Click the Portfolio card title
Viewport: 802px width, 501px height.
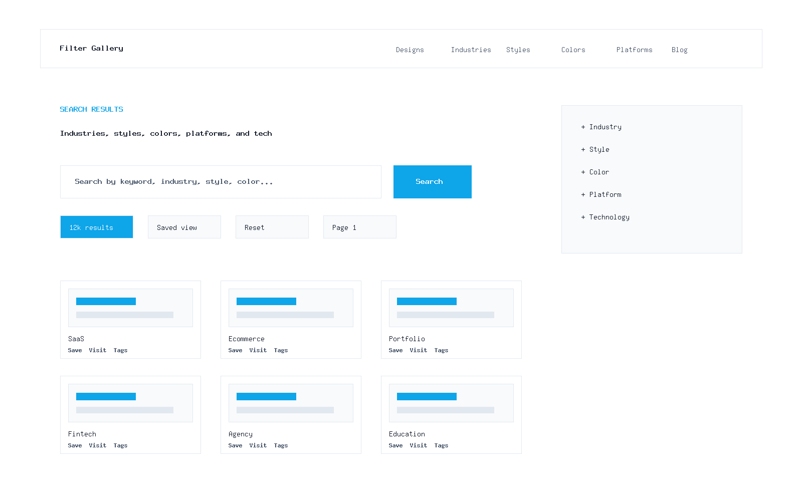pos(407,339)
